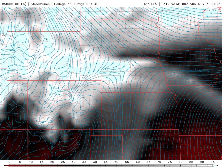Click the "75" value on the RH scale
This screenshot has width=222, height=167.
[170, 162]
